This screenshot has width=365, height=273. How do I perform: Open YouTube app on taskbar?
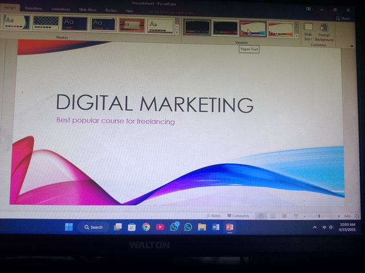pos(160,227)
